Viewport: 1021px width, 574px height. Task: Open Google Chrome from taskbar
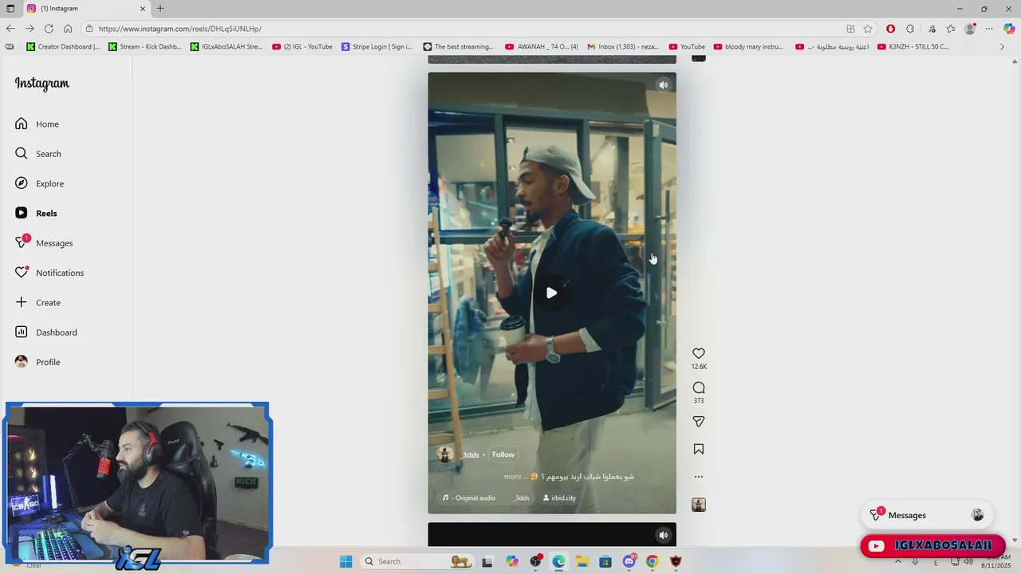pos(652,561)
